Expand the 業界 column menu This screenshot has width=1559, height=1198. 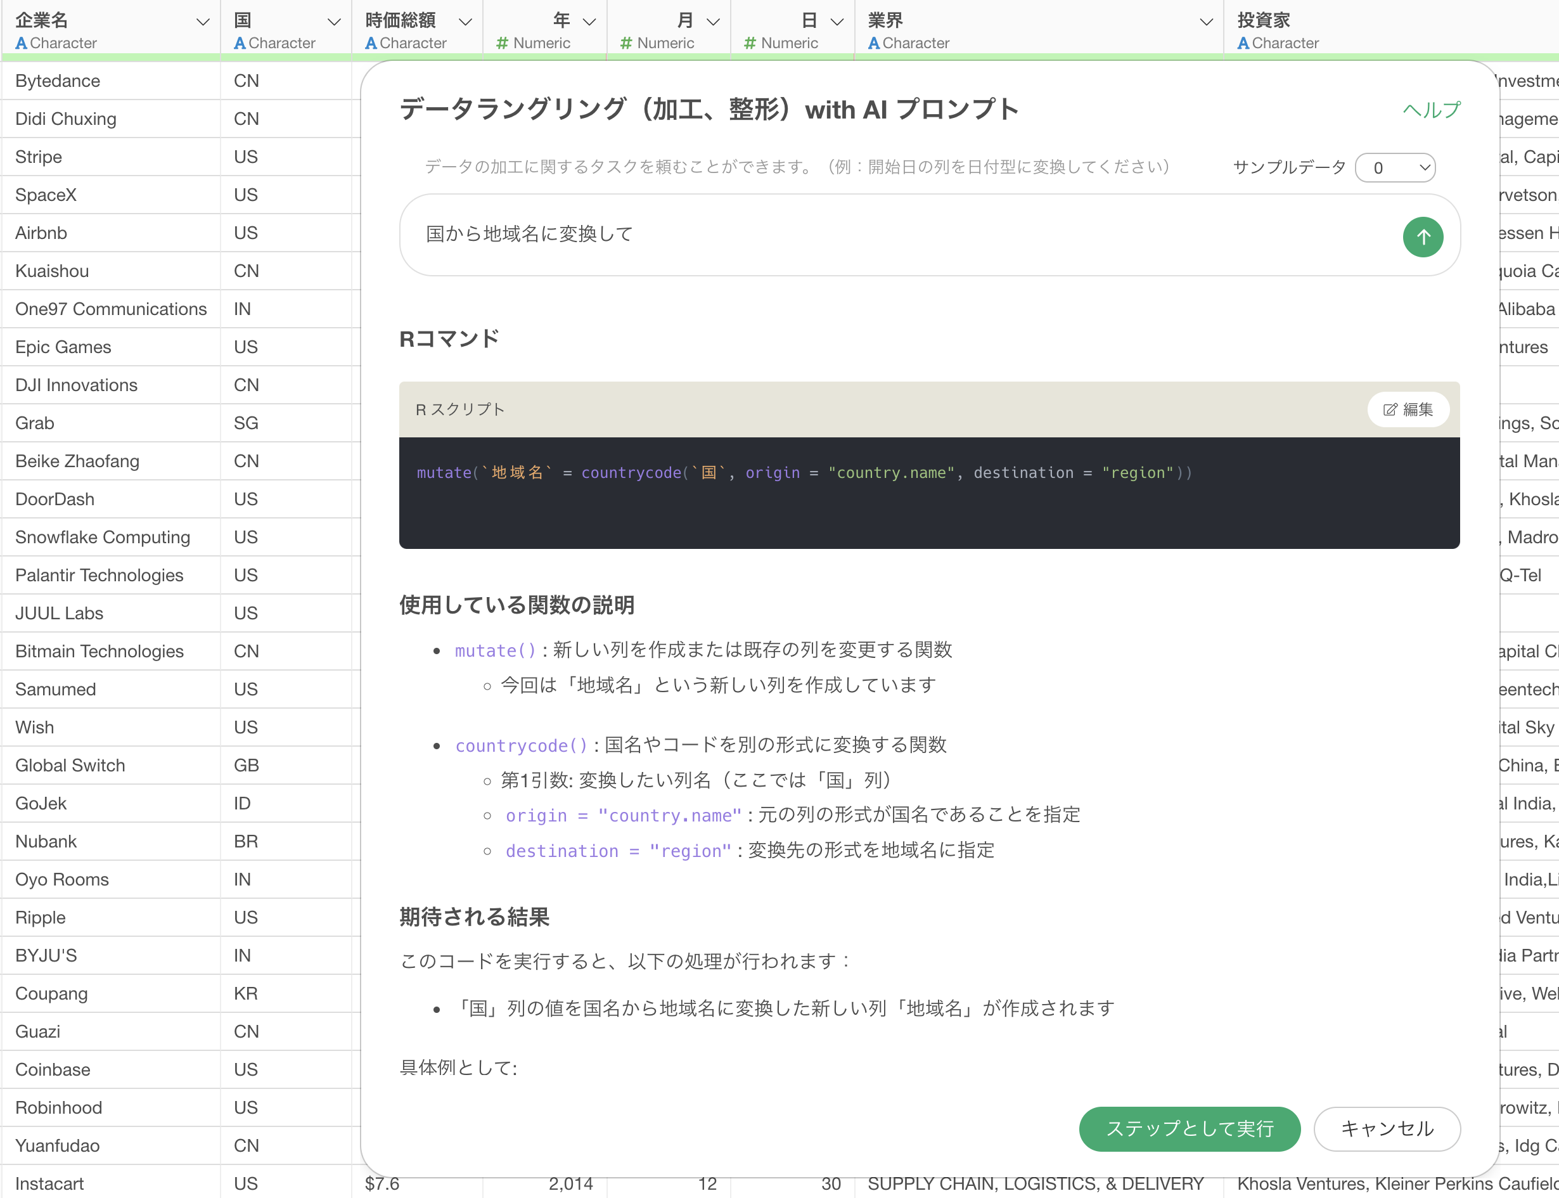pyautogui.click(x=1206, y=22)
